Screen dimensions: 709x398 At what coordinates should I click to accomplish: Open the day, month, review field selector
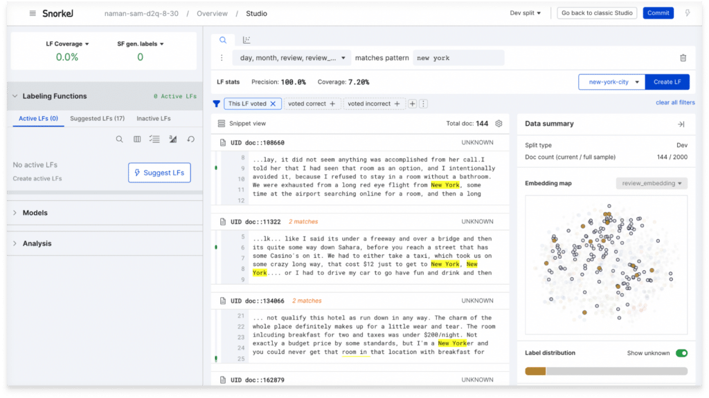click(291, 58)
